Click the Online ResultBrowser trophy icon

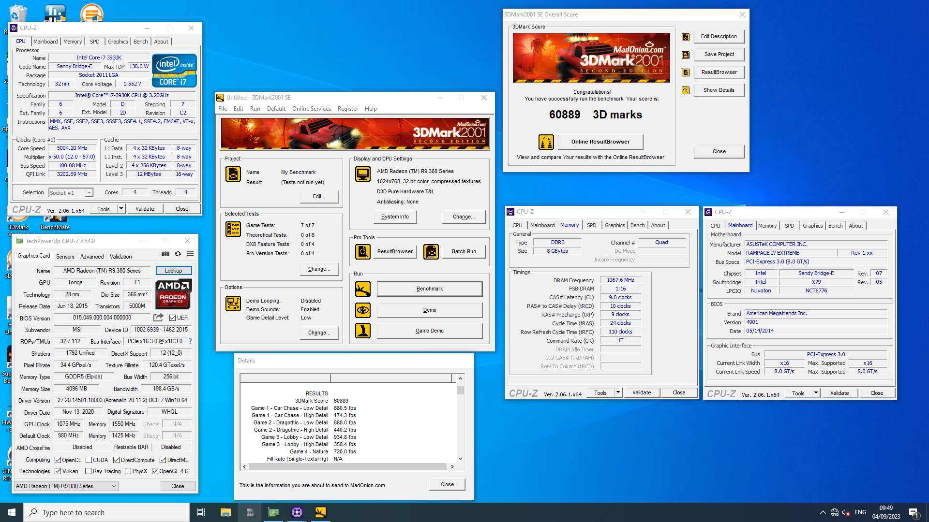click(546, 142)
